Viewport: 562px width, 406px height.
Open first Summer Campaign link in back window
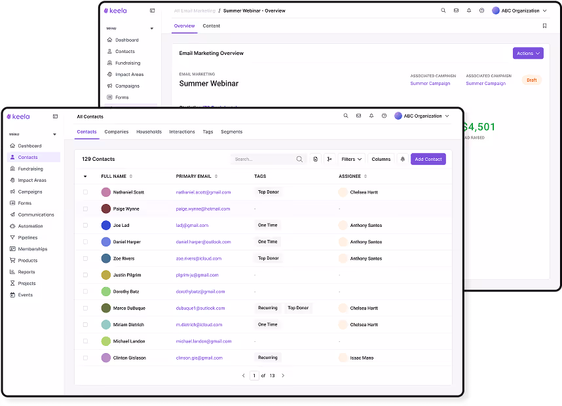pyautogui.click(x=430, y=83)
